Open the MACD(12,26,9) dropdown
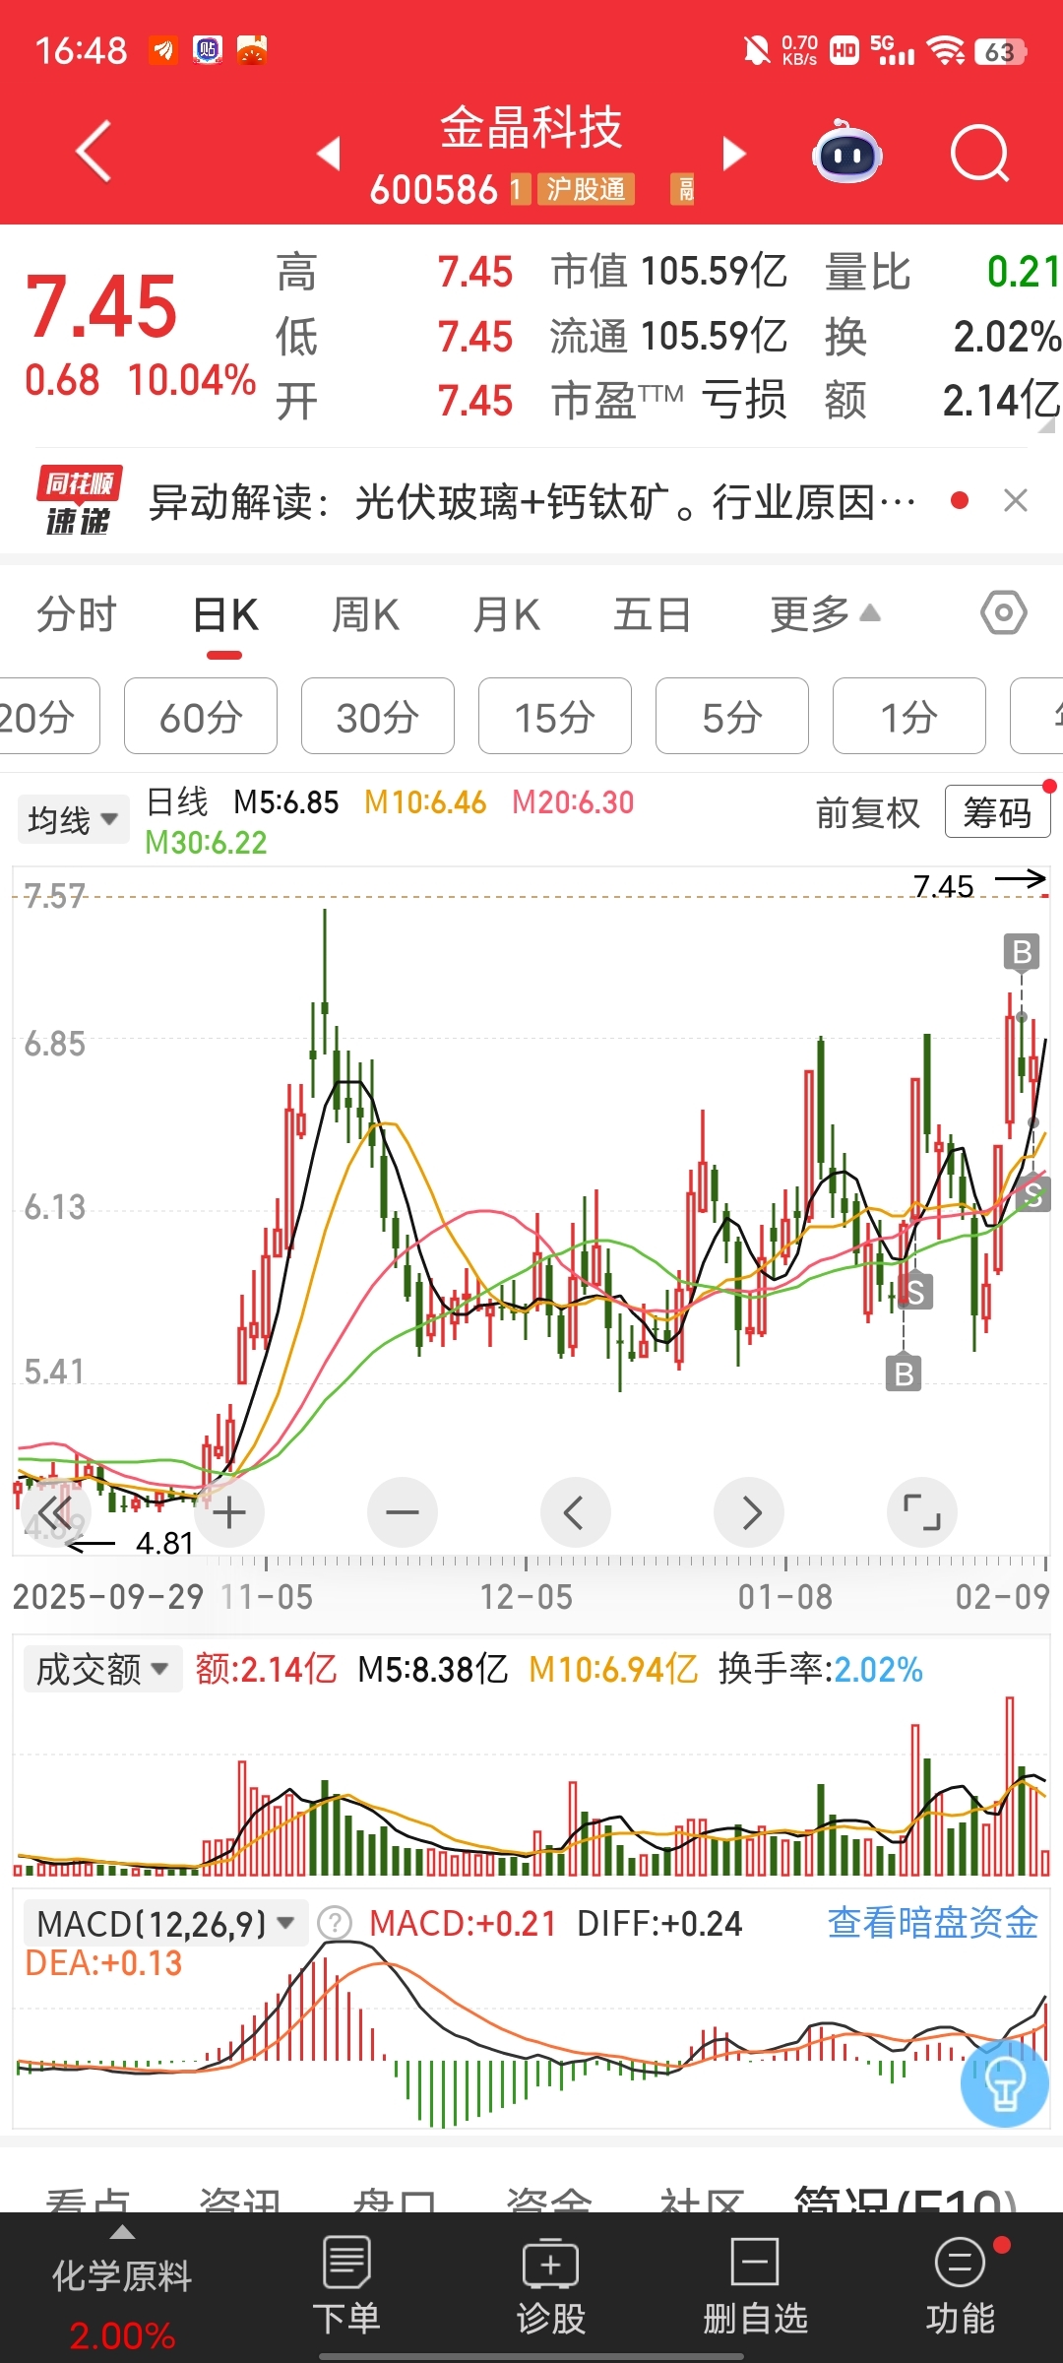Image resolution: width=1063 pixels, height=2363 pixels. click(x=165, y=1923)
